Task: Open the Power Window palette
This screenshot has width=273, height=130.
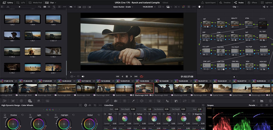Action: coord(142,101)
